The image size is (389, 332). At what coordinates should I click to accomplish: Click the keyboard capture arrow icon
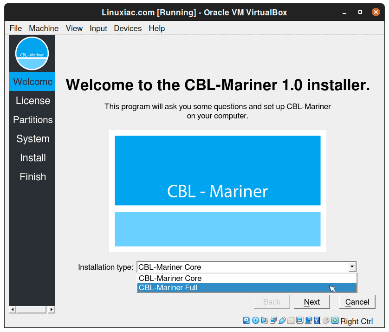coord(335,320)
